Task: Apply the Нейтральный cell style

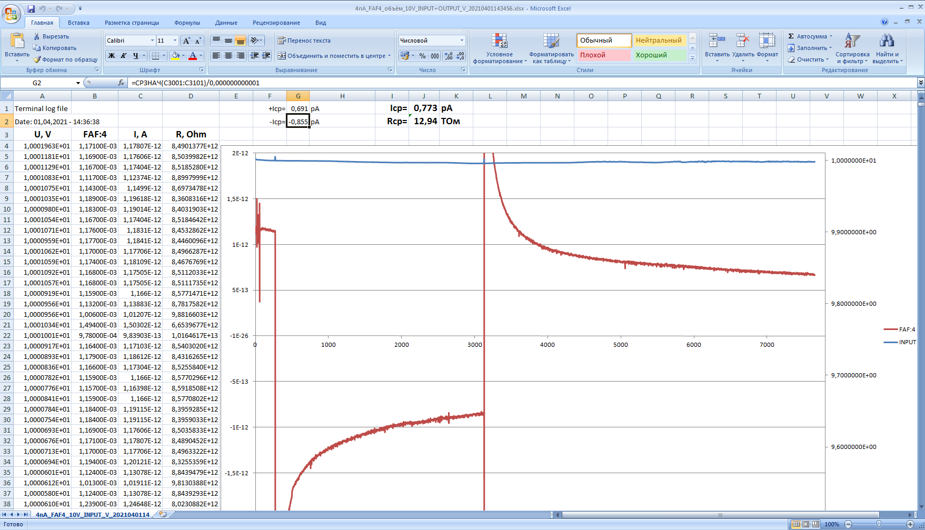Action: [x=660, y=41]
